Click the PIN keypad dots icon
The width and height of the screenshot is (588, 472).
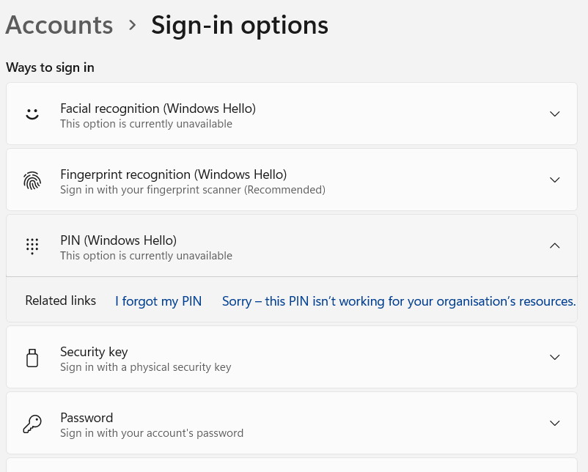[x=32, y=246]
